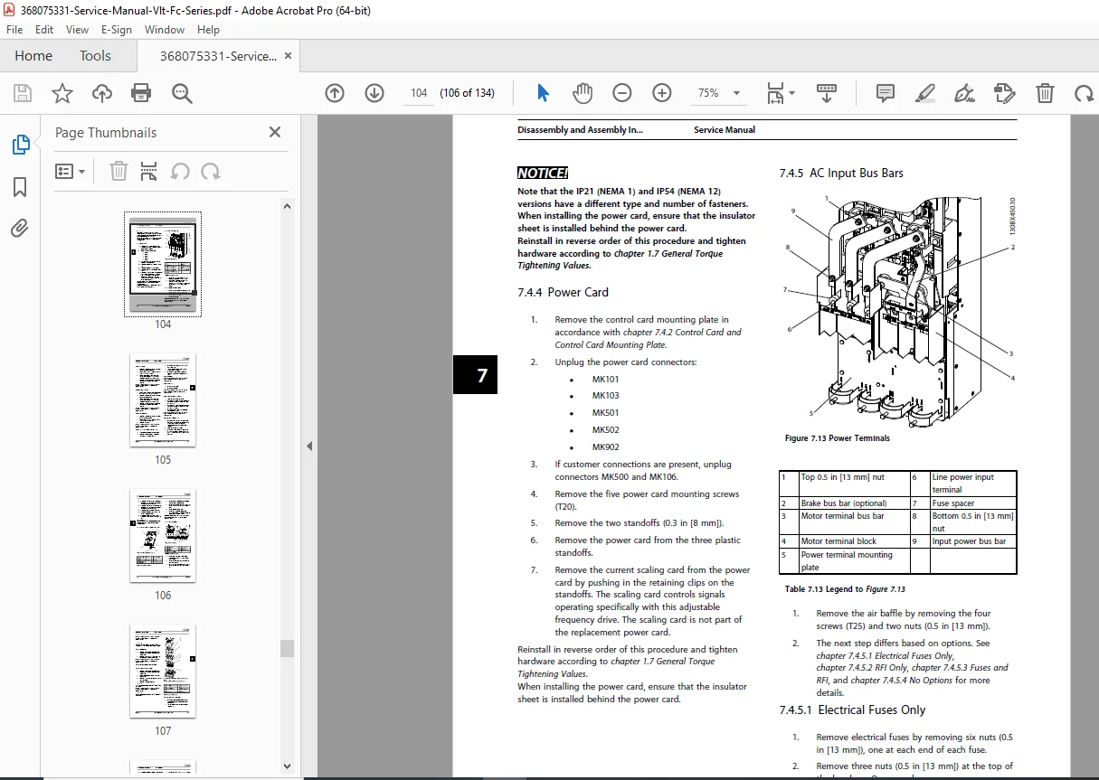Go to next page arrow
1099x780 pixels.
[x=374, y=93]
